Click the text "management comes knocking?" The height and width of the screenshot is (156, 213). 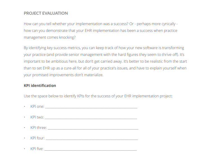tap(49, 37)
